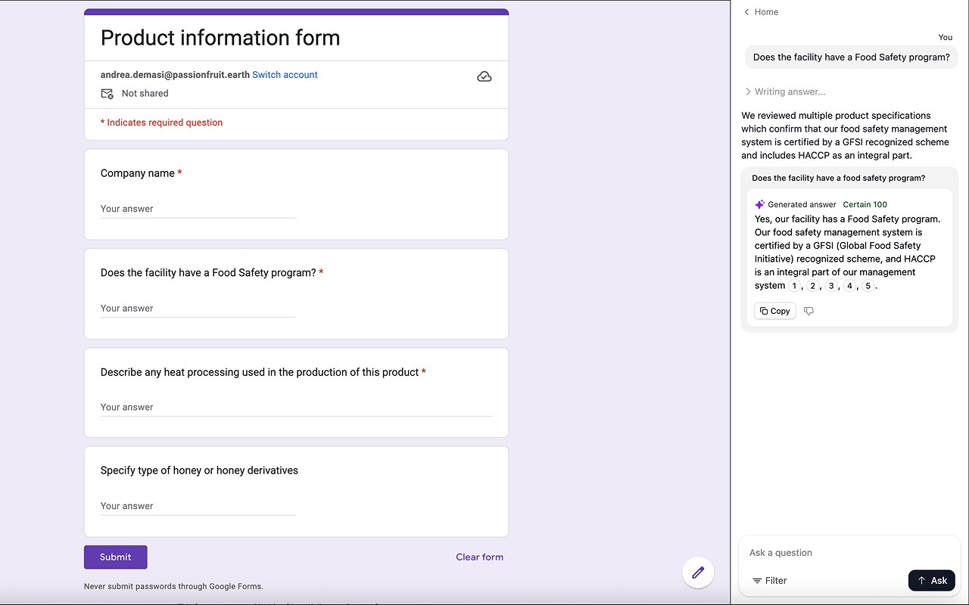
Task: Click the Switch account link
Action: click(x=285, y=75)
